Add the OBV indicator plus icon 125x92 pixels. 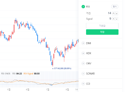tap(83, 63)
